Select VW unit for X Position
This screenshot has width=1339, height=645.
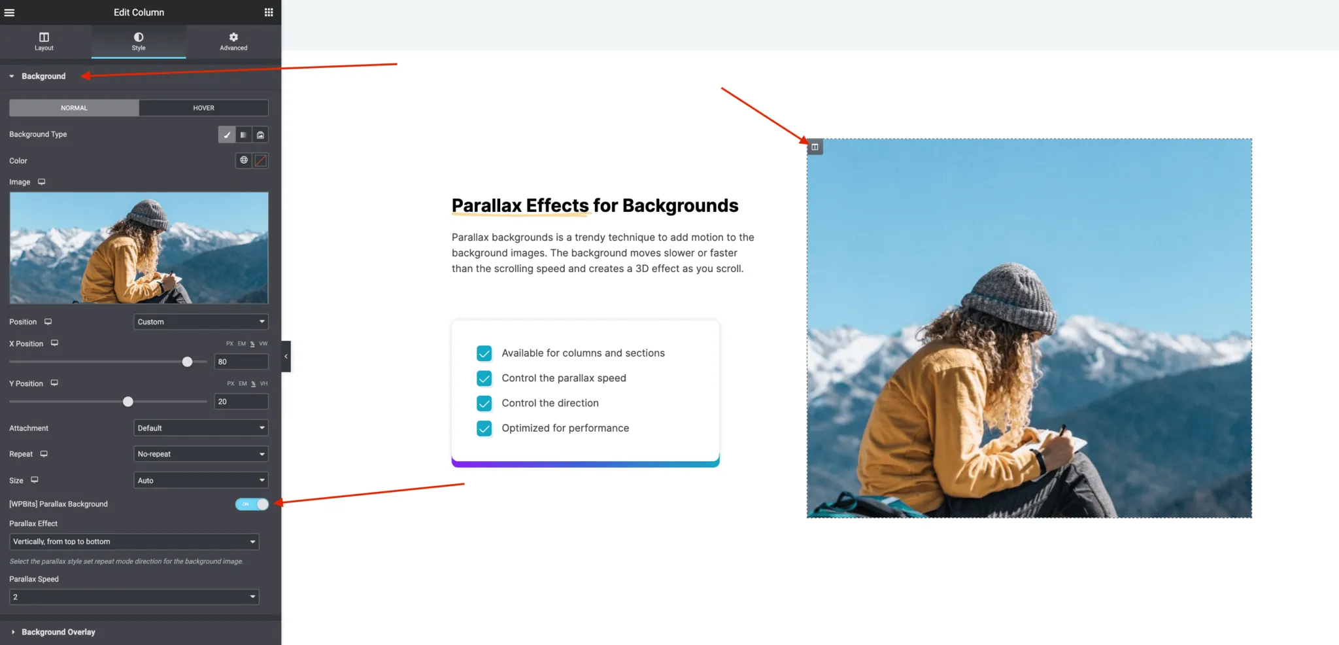pyautogui.click(x=263, y=343)
